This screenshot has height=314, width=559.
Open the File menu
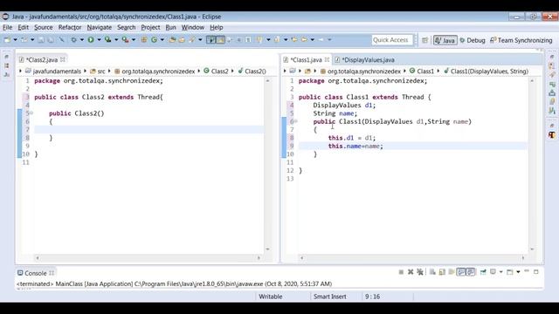coord(7,27)
